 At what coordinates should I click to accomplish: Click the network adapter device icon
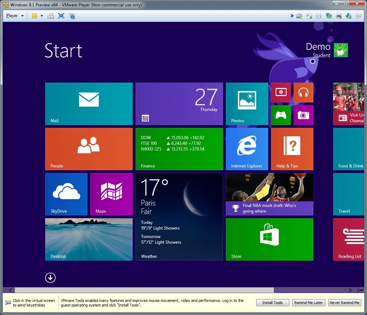[329, 16]
